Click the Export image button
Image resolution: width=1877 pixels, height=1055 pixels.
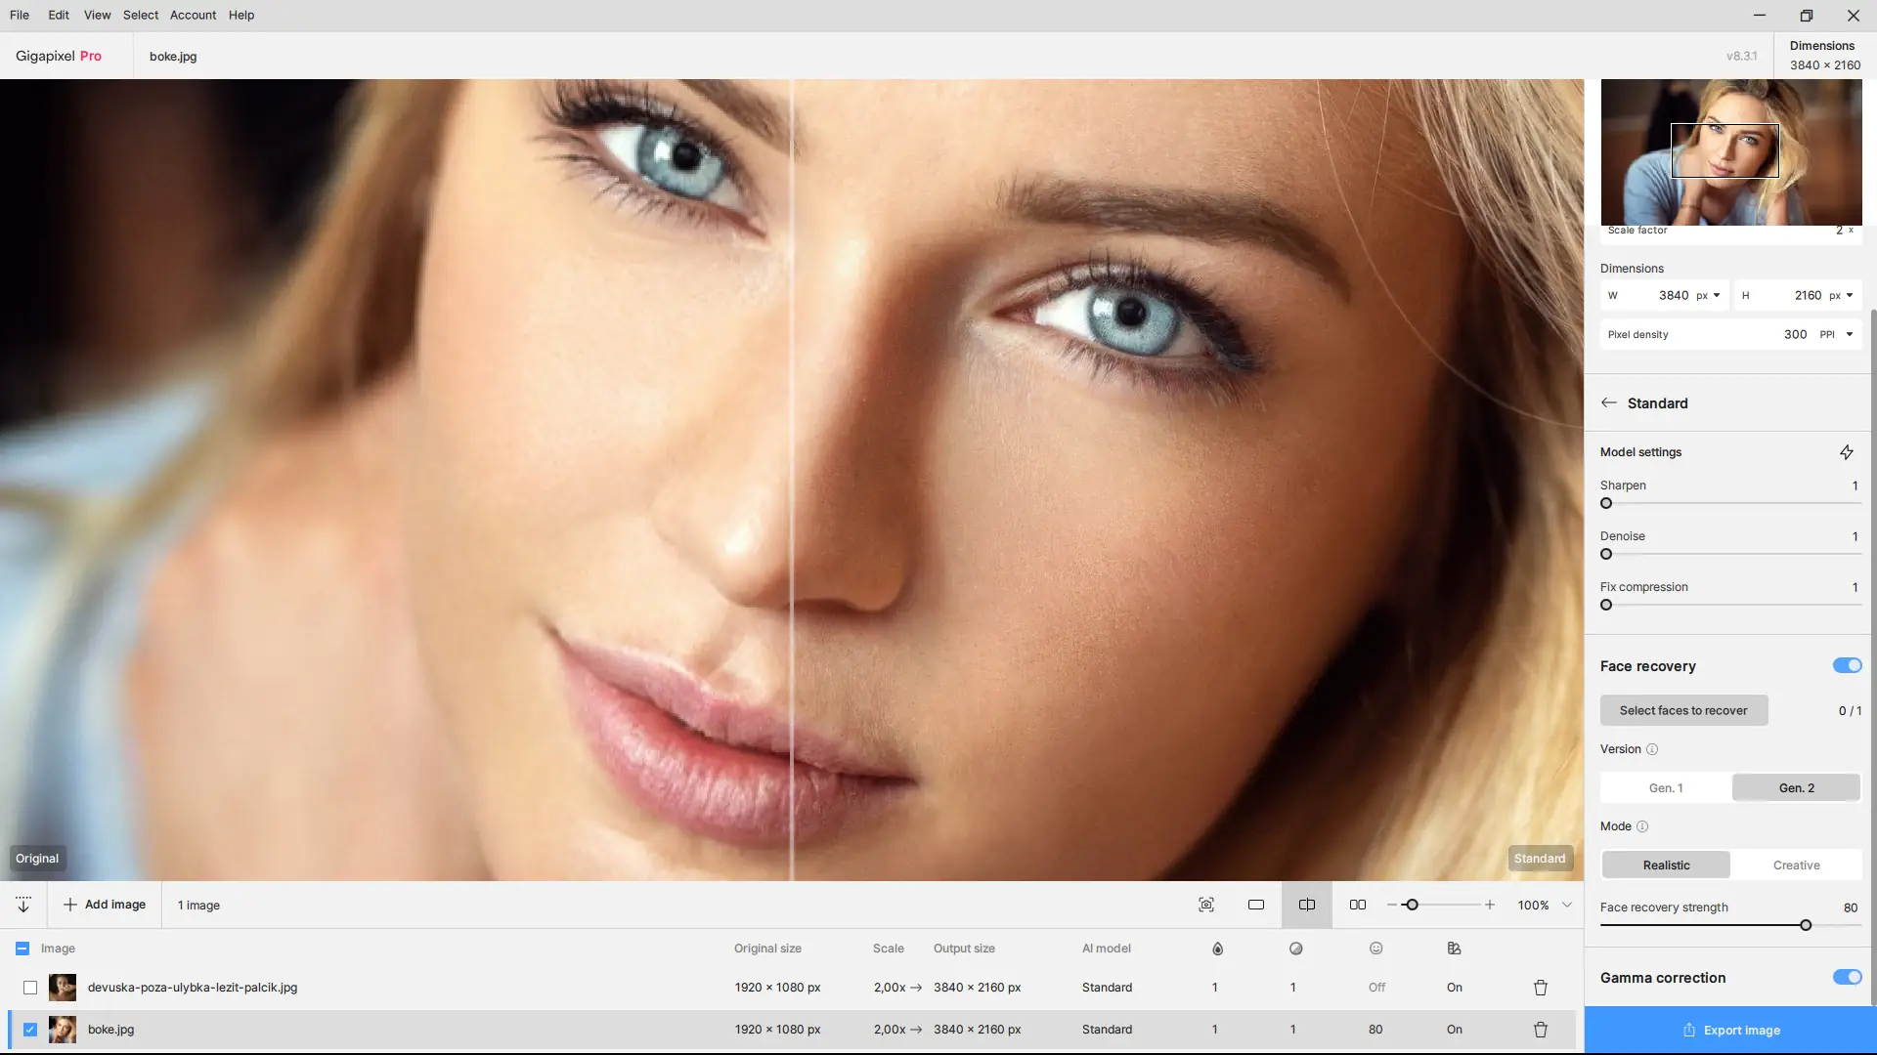1730,1030
